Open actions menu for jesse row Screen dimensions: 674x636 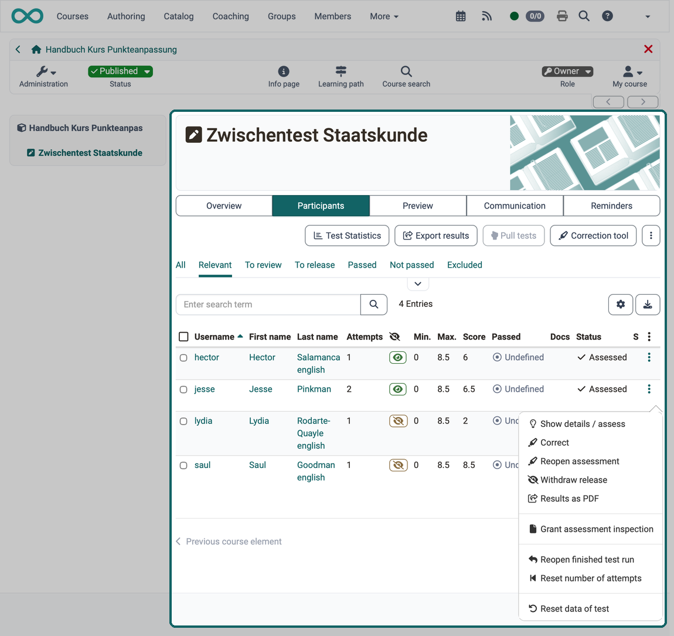(649, 389)
